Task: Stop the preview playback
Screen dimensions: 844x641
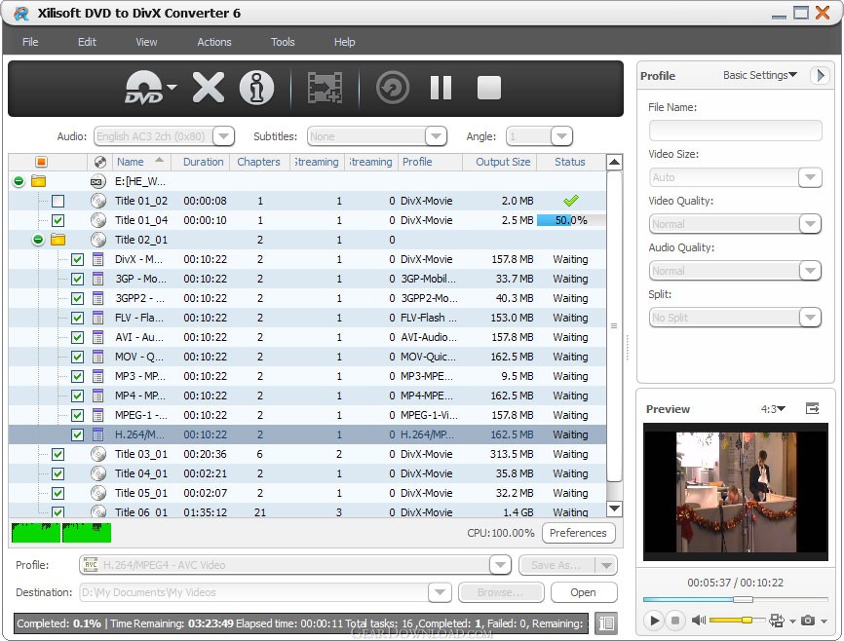Action: tap(675, 621)
